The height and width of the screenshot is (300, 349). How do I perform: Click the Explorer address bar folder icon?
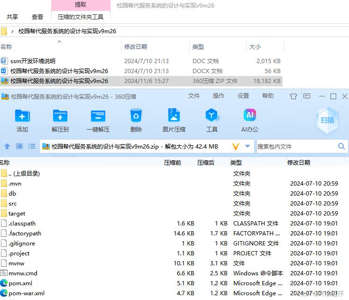point(4,31)
